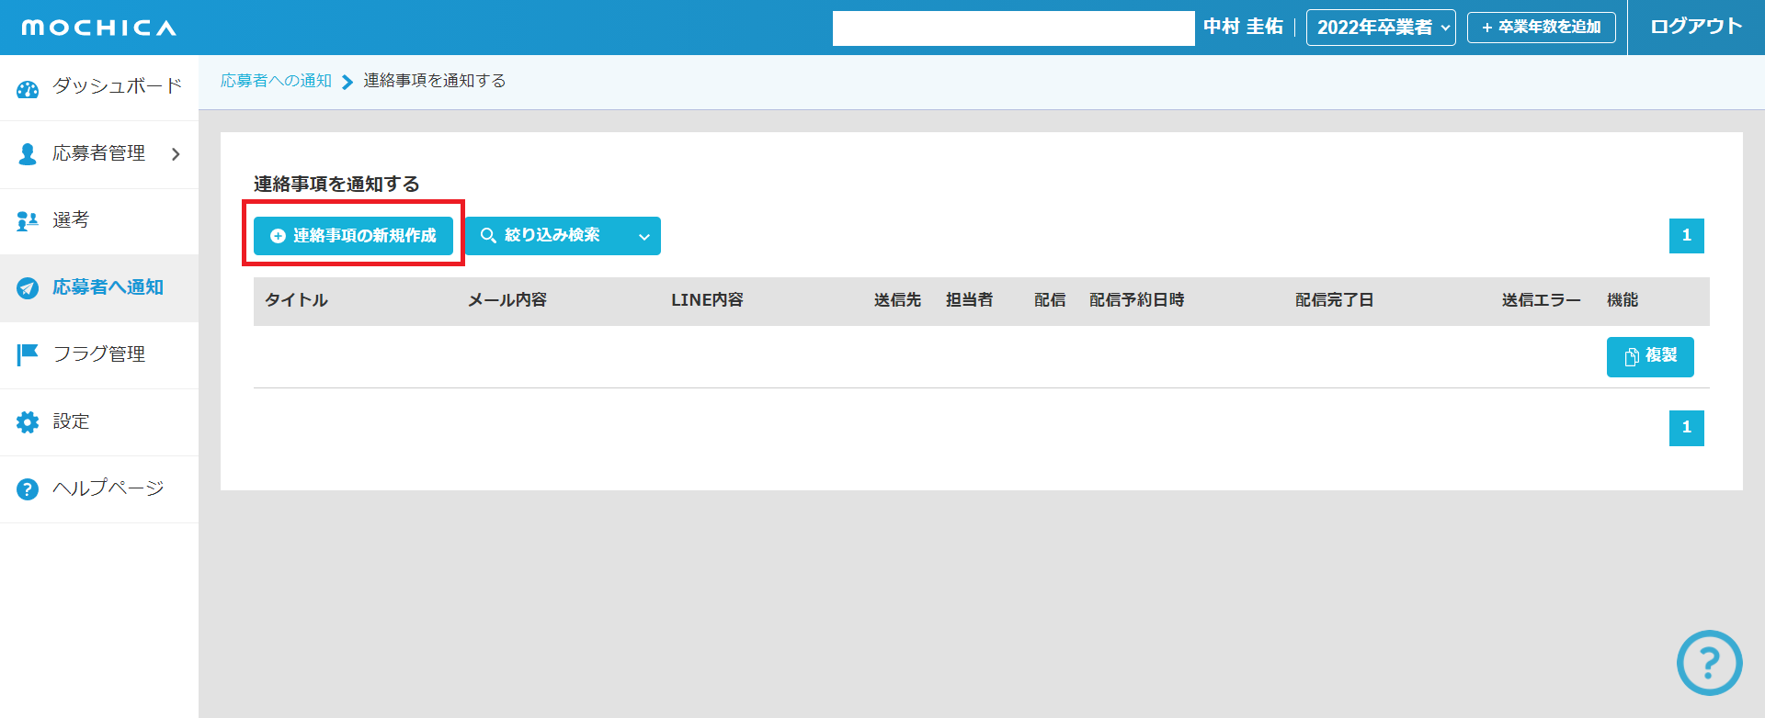This screenshot has width=1765, height=718.
Task: Open the floating help bubble icon
Action: [1709, 662]
